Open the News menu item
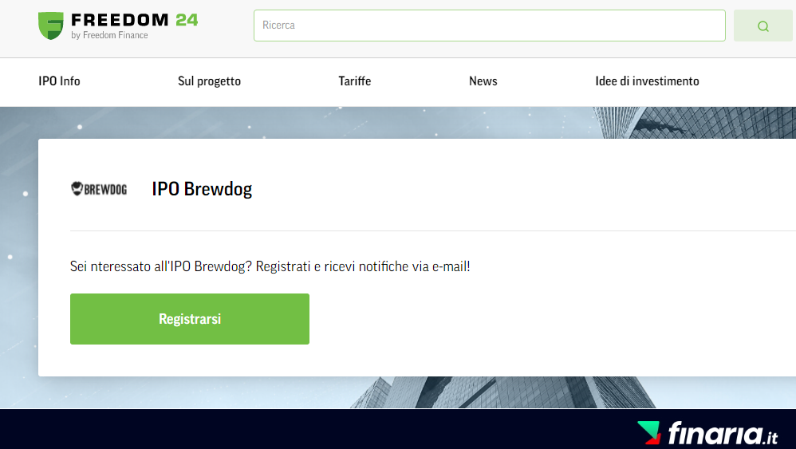Viewport: 796px width, 449px height. point(483,81)
